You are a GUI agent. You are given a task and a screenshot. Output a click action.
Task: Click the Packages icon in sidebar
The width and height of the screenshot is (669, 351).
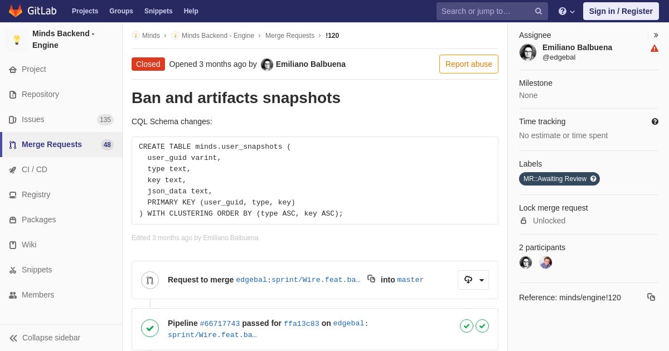click(x=13, y=220)
